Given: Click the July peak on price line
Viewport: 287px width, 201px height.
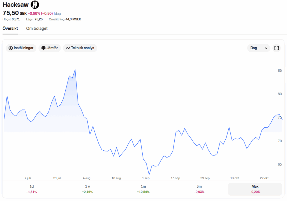Looking at the screenshot, I should 75,70.
